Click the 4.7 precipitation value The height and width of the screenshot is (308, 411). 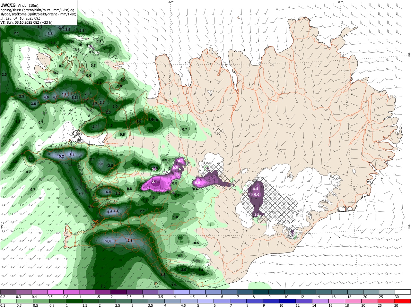coord(64,95)
